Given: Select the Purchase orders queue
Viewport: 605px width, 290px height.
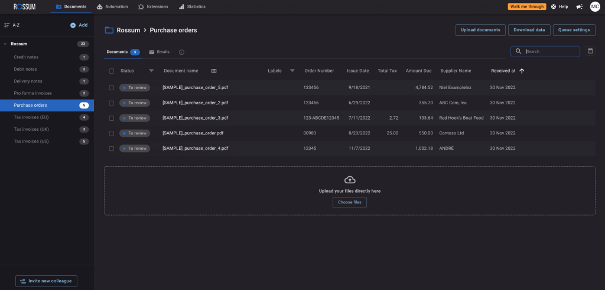Looking at the screenshot, I should pos(47,105).
